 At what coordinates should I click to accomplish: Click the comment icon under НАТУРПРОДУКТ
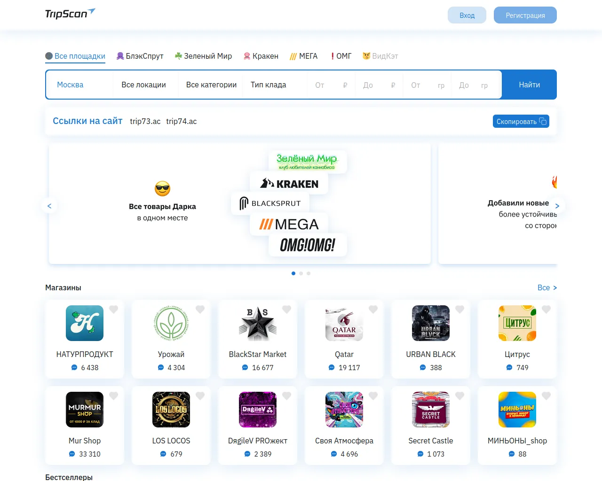(74, 367)
